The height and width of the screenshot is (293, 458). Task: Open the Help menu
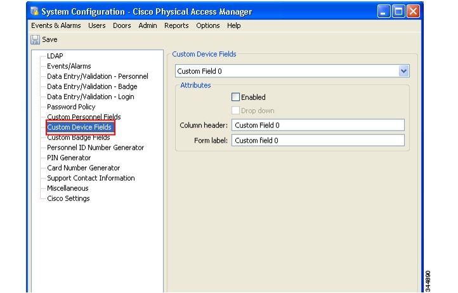(x=233, y=25)
